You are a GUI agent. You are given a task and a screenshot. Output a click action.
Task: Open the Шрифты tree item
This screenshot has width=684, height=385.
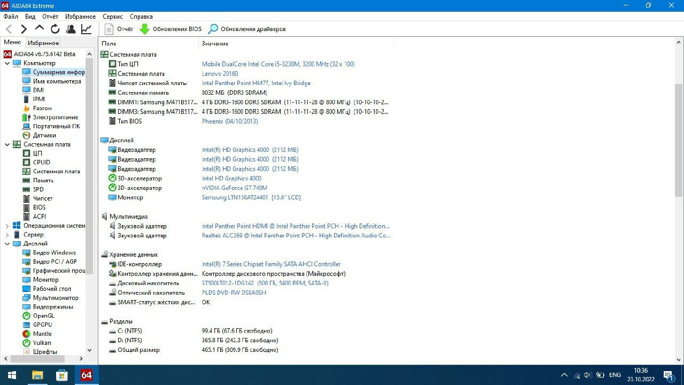(40, 352)
